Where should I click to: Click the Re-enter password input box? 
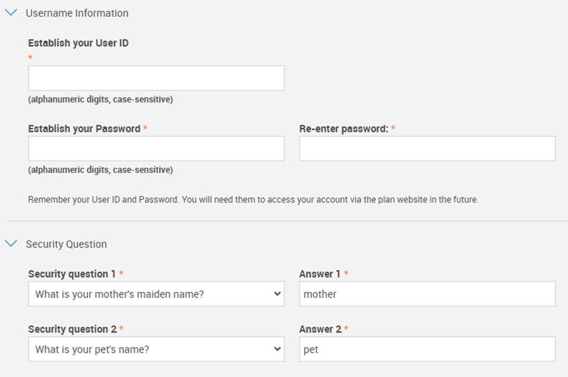427,149
